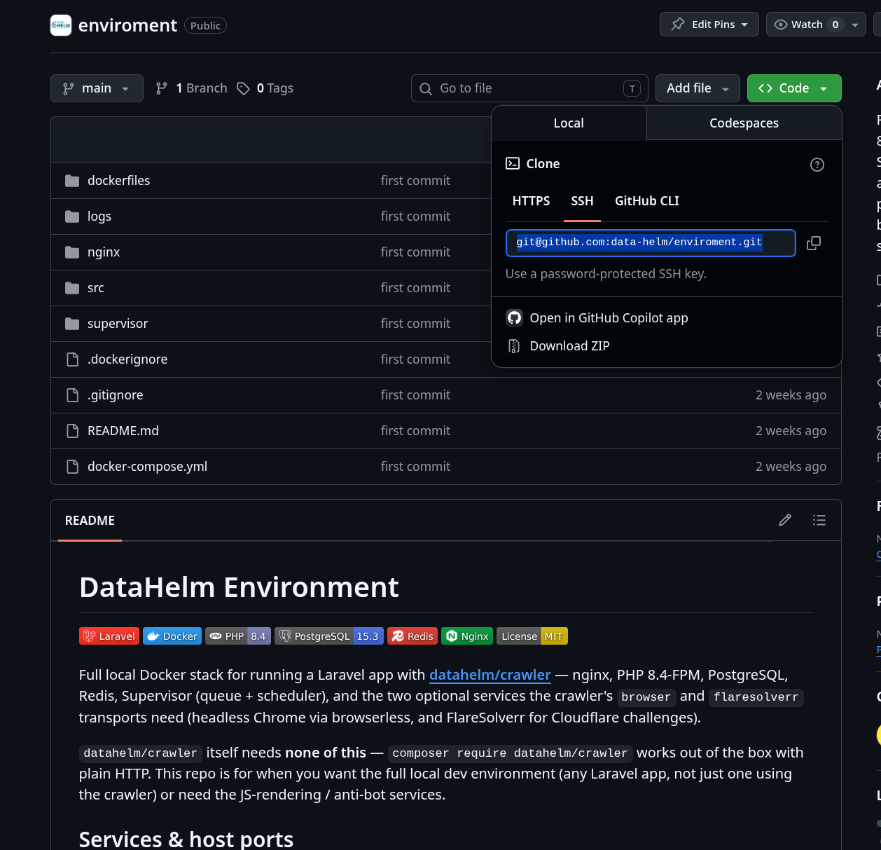Click the search magnifier icon in Go to file
Screen dimensions: 881x850
pos(426,89)
